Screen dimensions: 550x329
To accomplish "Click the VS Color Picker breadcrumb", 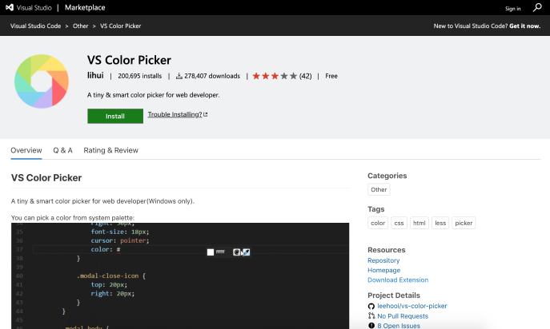I will [121, 26].
